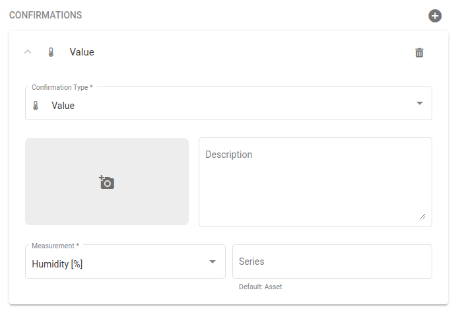This screenshot has height=313, width=458.
Task: Click the Value panel header title
Action: (82, 52)
